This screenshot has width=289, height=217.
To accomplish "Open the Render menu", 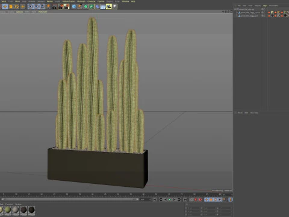I will pyautogui.click(x=50, y=1).
